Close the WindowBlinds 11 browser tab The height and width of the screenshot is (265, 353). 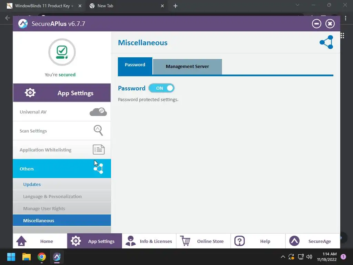[x=80, y=6]
